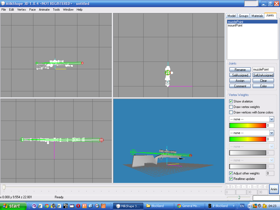This screenshot has width=280, height=210.
Task: Click the Windows start button
Action: tap(13, 206)
